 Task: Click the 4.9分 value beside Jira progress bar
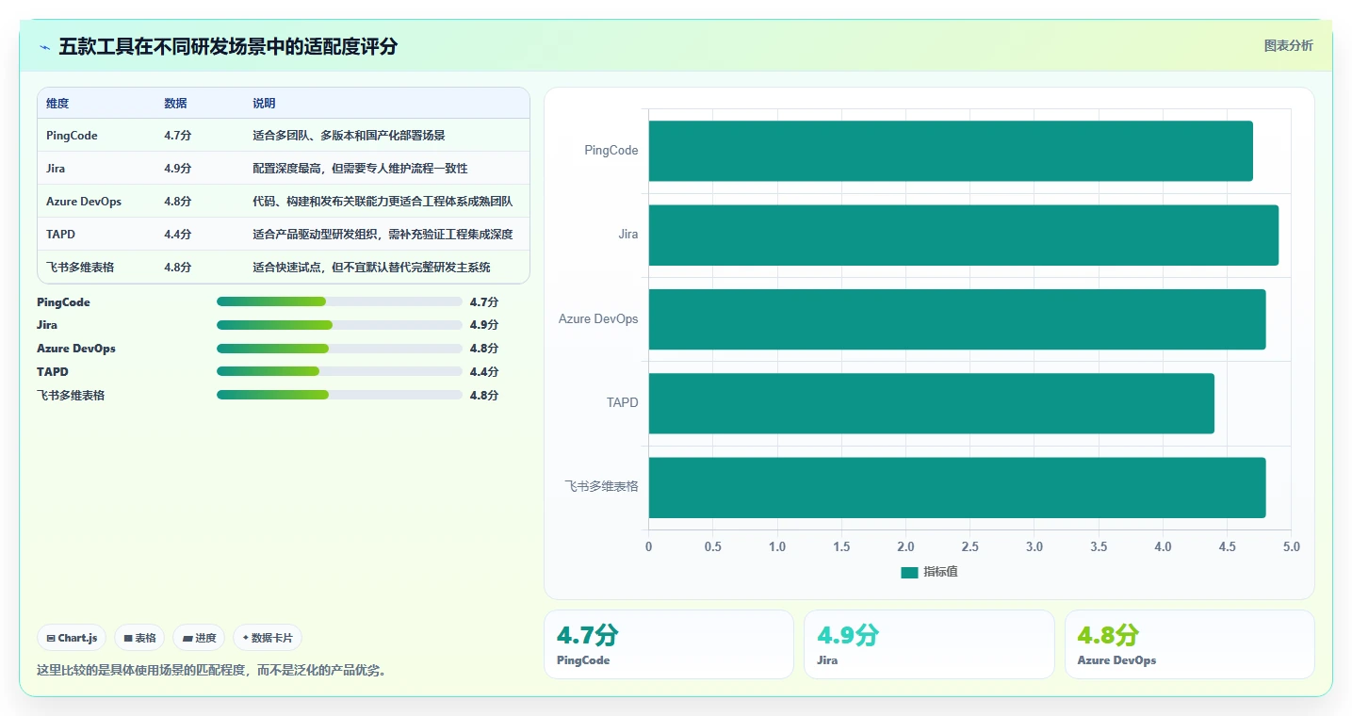pos(484,325)
